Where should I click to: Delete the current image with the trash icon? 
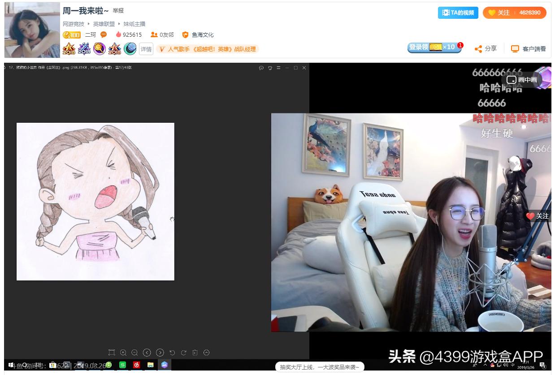pos(195,353)
